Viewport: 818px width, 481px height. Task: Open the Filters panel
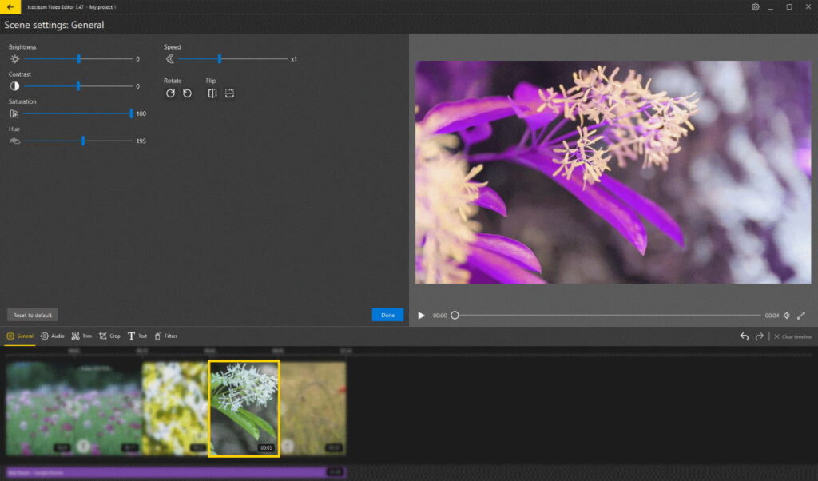(166, 336)
